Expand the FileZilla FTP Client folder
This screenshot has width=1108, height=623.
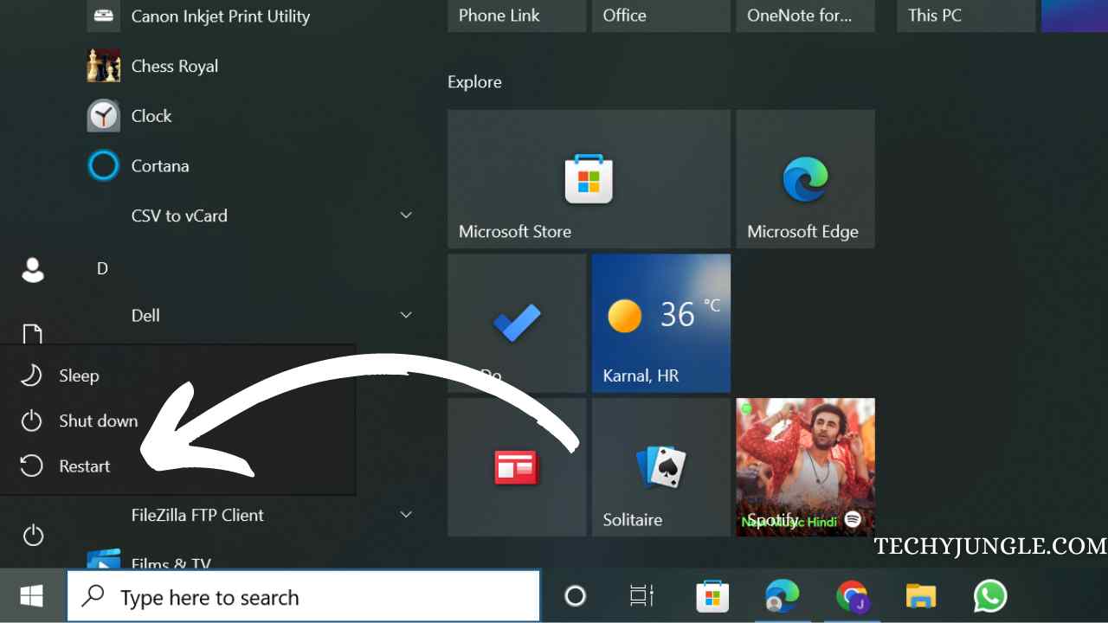[406, 515]
